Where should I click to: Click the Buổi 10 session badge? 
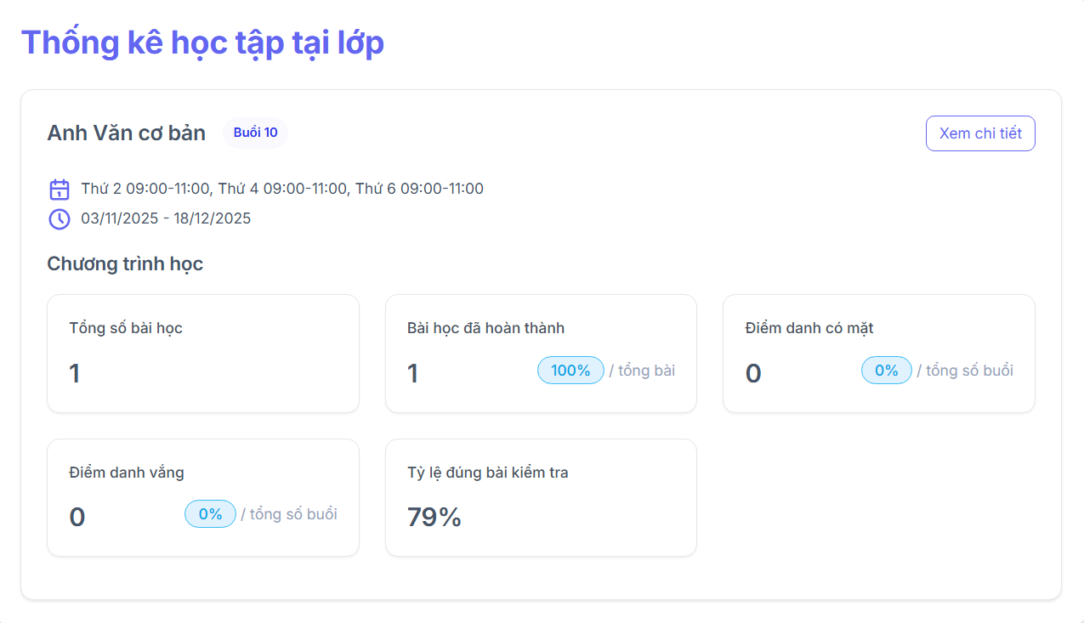(x=255, y=133)
